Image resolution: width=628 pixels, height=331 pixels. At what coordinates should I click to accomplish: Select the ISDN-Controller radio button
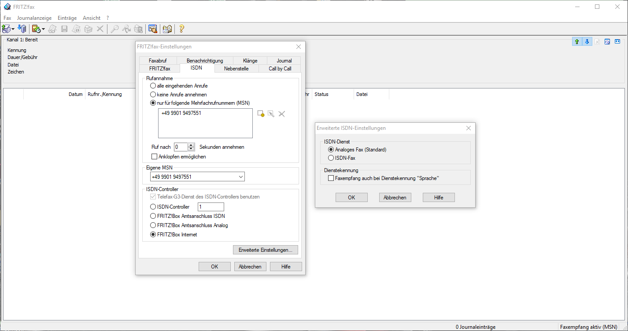click(153, 207)
